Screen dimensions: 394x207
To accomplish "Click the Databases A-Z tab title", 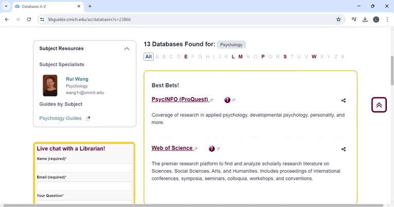I will [34, 7].
